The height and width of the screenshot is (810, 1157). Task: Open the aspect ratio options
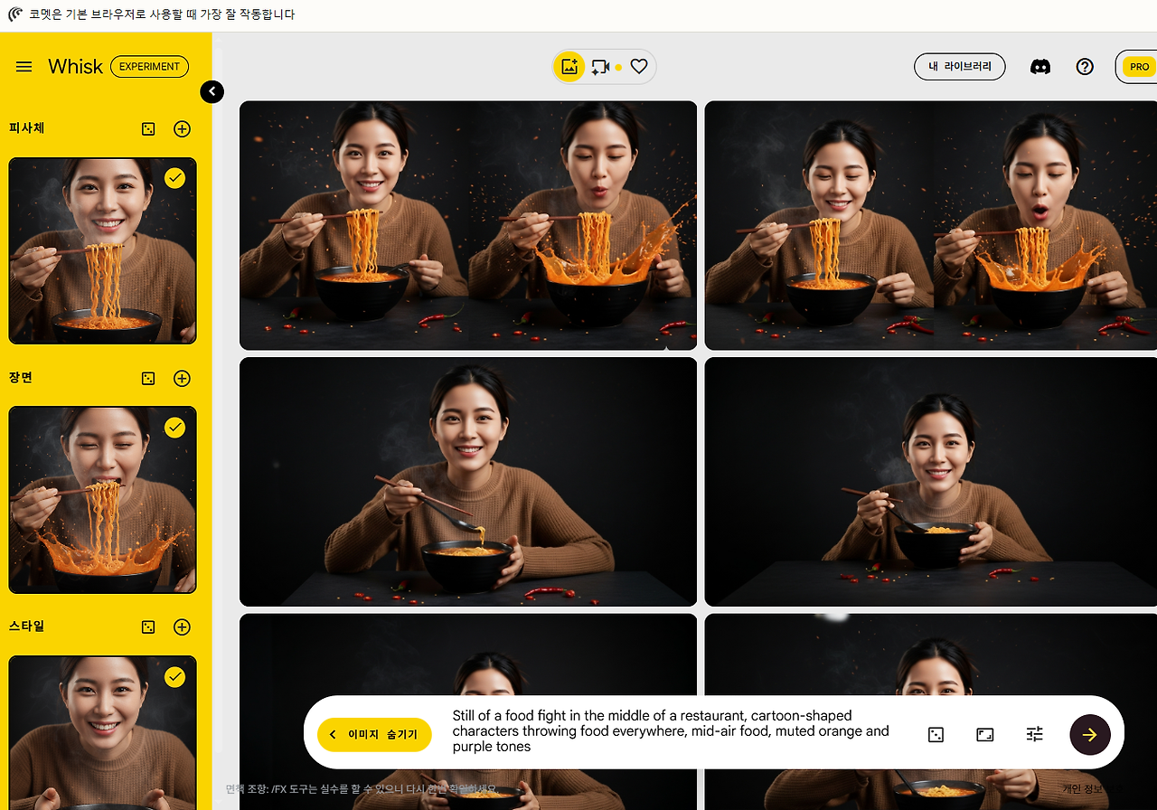(985, 735)
